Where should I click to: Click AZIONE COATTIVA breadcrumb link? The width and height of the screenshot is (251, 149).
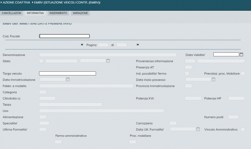(16, 2)
